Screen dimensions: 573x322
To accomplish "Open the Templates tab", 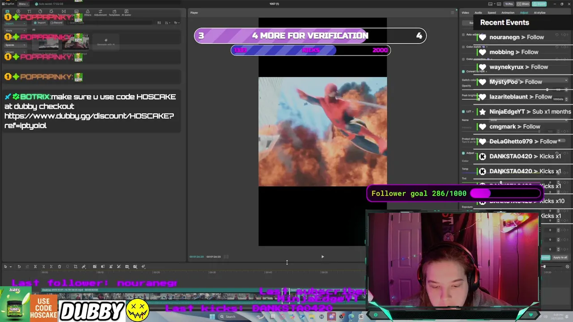I will tap(114, 13).
